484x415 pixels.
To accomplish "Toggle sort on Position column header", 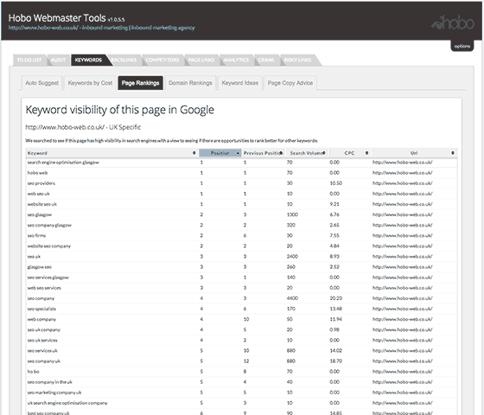I will coord(220,153).
